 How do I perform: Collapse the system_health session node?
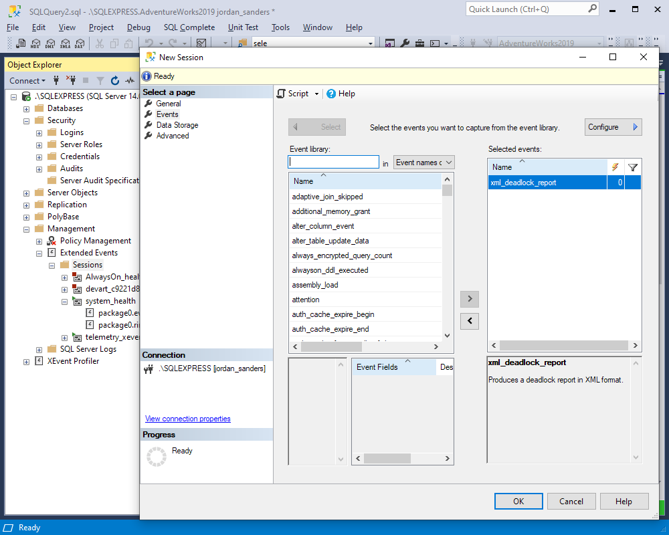point(64,302)
